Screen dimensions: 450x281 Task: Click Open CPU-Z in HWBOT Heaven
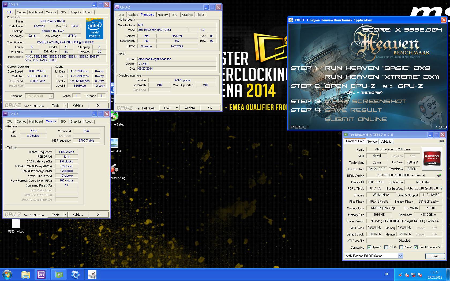pos(350,86)
